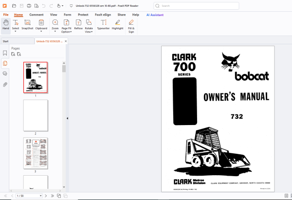
Task: Select the Typewriter tool
Action: (x=103, y=25)
